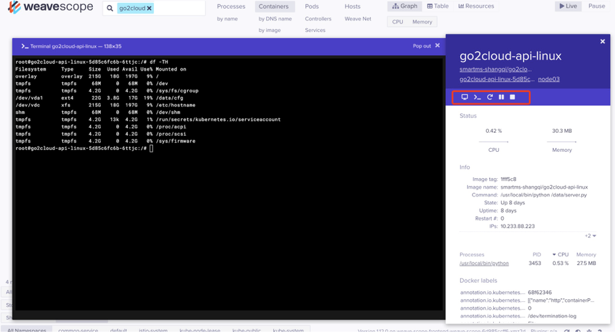
Task: Open the Pods view
Action: 312,6
